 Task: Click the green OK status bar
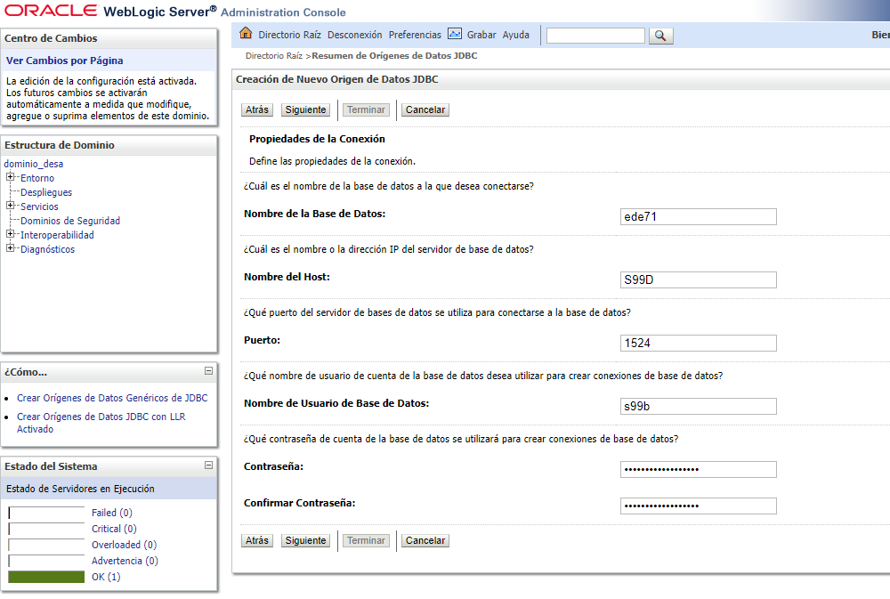point(46,576)
